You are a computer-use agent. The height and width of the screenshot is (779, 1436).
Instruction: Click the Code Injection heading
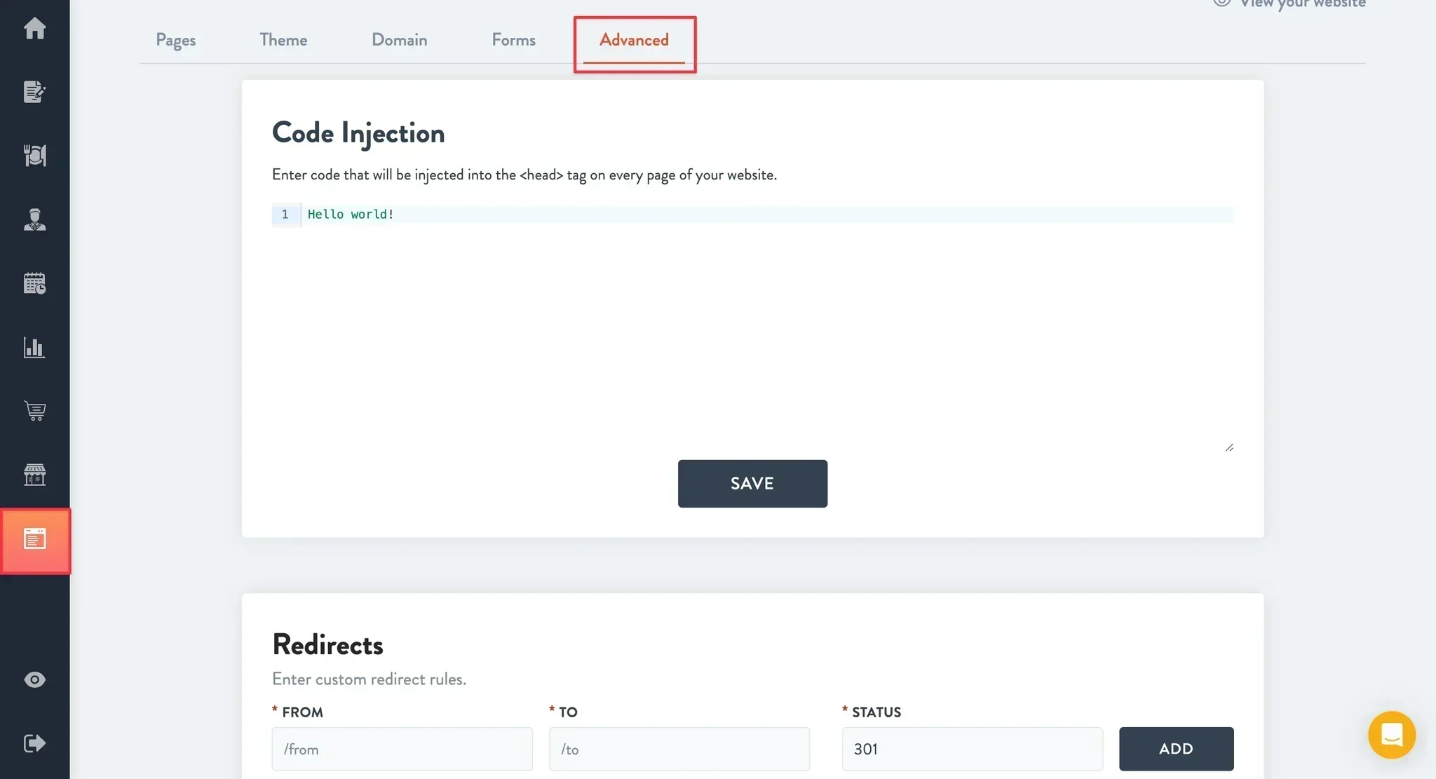358,133
